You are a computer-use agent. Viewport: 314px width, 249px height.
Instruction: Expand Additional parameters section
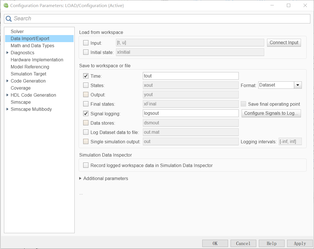[81, 178]
